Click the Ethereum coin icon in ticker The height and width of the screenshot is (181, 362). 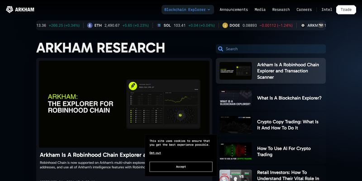(90, 25)
